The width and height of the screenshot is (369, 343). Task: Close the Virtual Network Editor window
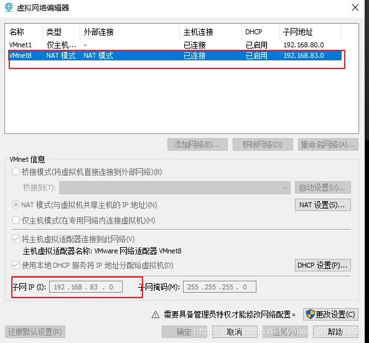[355, 7]
